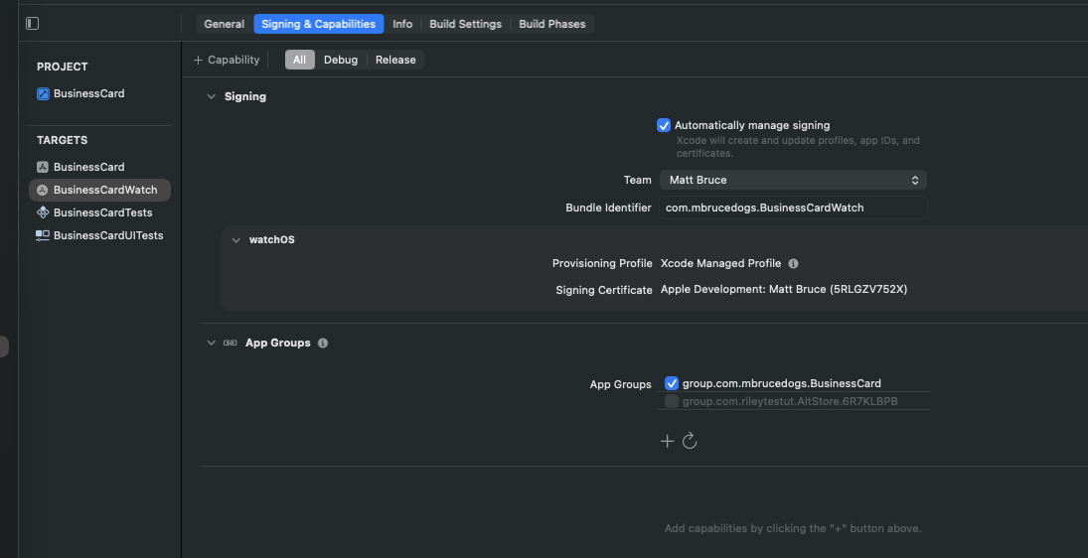Screen dimensions: 1088x558
Task: Click the App Groups info icon
Action: (x=323, y=343)
